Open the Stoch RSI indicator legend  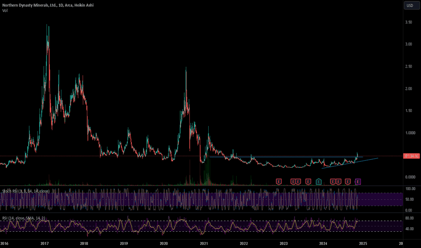click(26, 191)
